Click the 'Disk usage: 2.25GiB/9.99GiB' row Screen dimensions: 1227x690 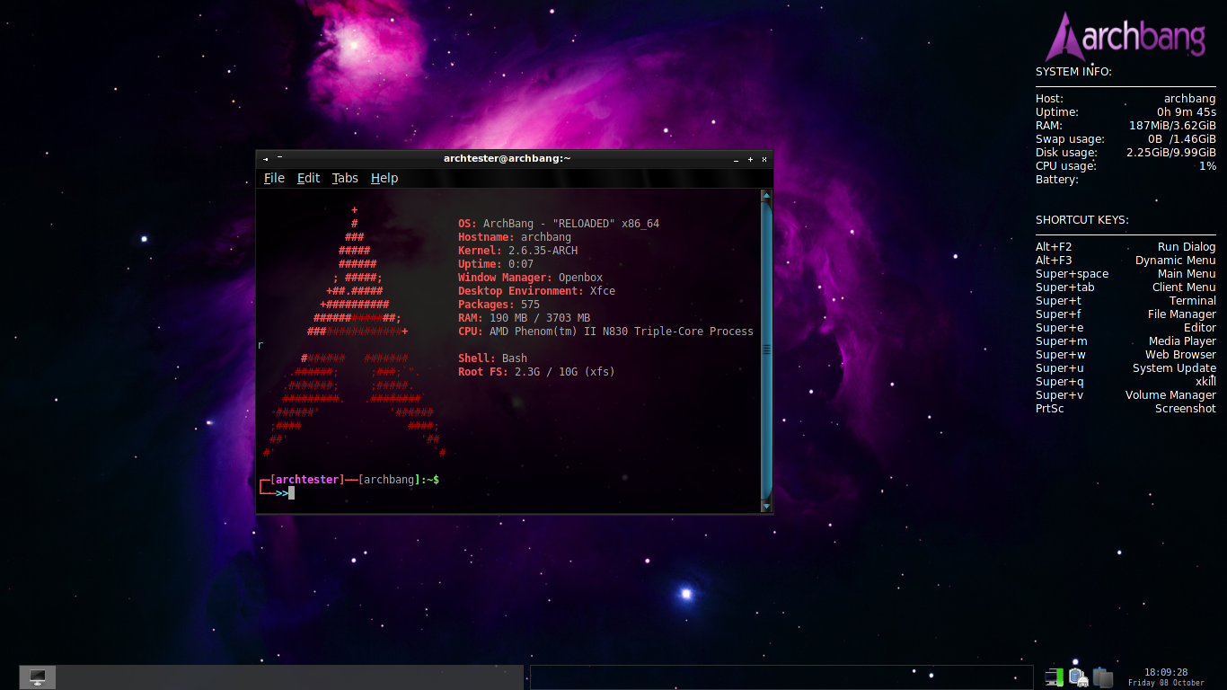[1125, 153]
